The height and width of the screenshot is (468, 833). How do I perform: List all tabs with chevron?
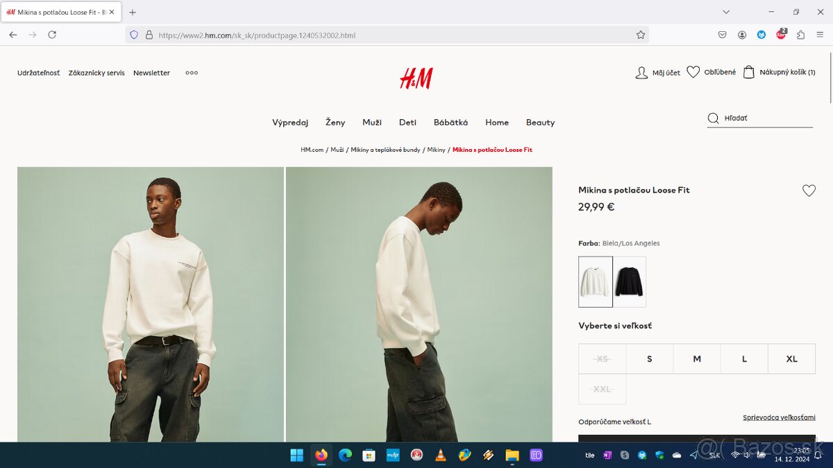tap(726, 12)
